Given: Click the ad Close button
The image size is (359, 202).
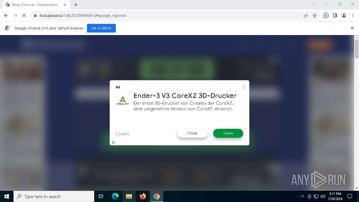Looking at the screenshot, I should 192,133.
